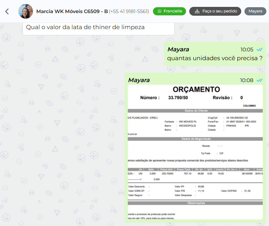The width and height of the screenshot is (269, 226).
Task: Open the contact's profile photo
Action: coord(25,11)
